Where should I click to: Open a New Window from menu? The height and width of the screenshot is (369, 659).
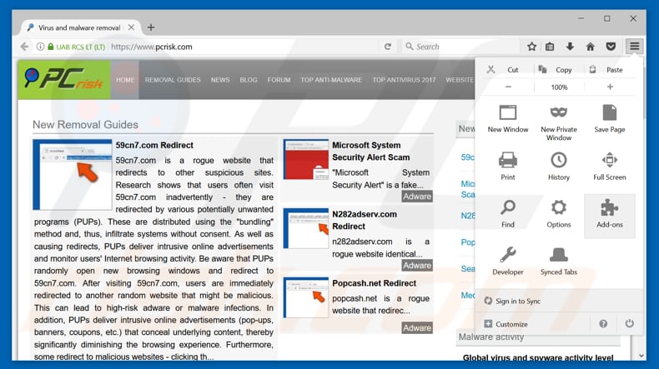508,119
